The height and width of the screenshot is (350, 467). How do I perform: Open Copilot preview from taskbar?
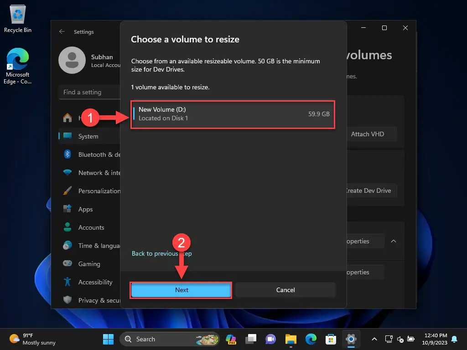(231, 339)
